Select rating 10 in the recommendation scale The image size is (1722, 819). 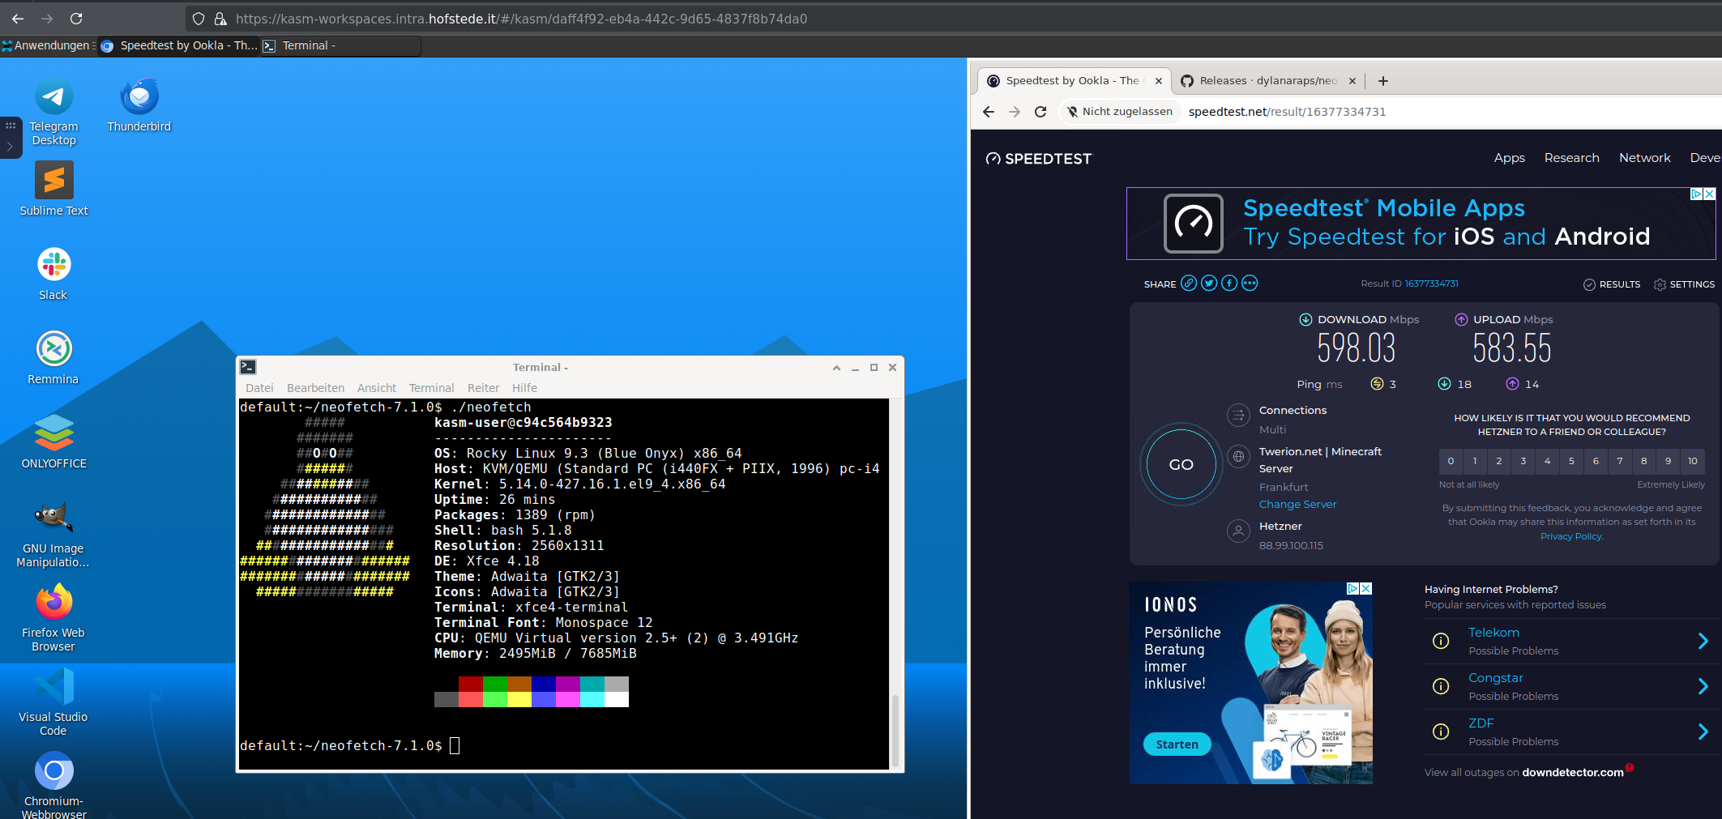tap(1692, 461)
